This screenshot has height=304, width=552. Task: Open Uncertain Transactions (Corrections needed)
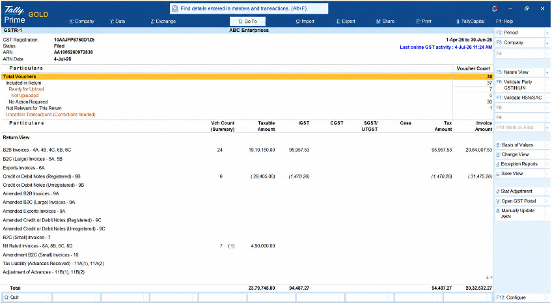51,115
